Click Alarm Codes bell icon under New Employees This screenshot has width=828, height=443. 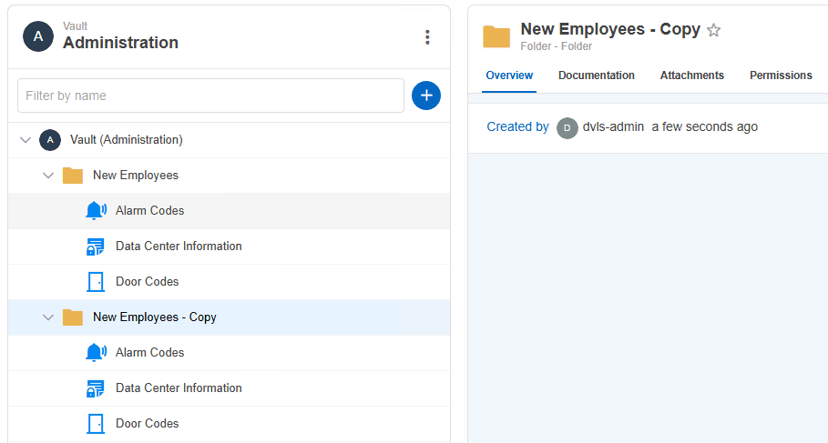pos(96,210)
